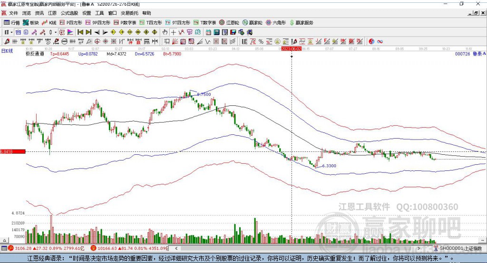Expand the candlestick style dropdown arrow
487x263 pixels.
tap(56, 32)
